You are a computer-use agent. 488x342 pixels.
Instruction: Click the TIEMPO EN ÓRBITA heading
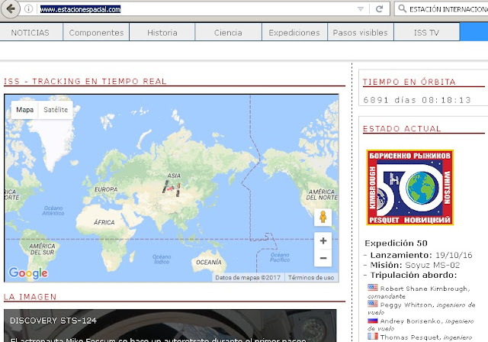409,82
